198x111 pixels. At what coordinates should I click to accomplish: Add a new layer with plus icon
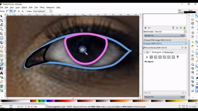coord(145,28)
